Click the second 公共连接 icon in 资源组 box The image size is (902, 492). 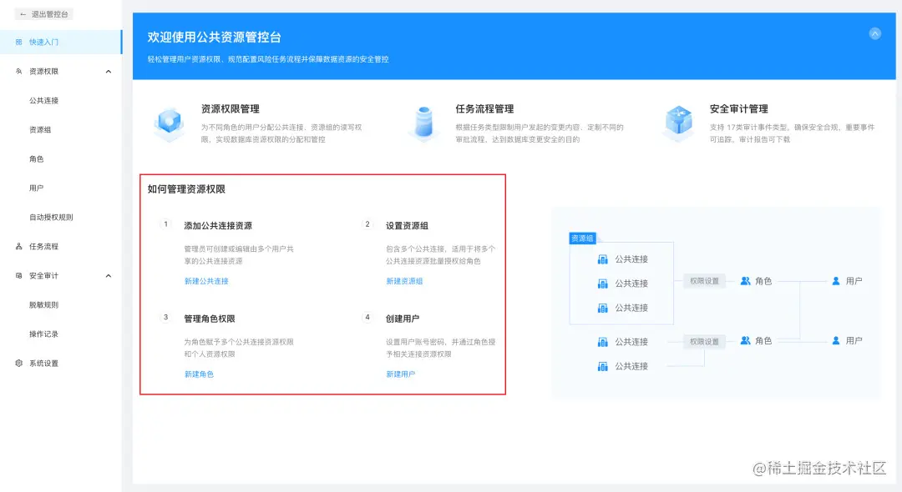coord(603,284)
